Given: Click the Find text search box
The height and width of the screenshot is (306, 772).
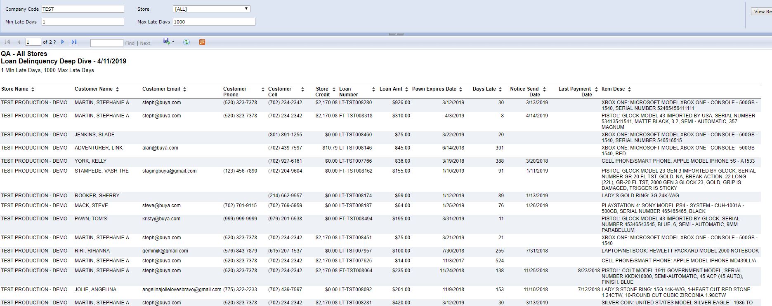Looking at the screenshot, I should (x=106, y=43).
